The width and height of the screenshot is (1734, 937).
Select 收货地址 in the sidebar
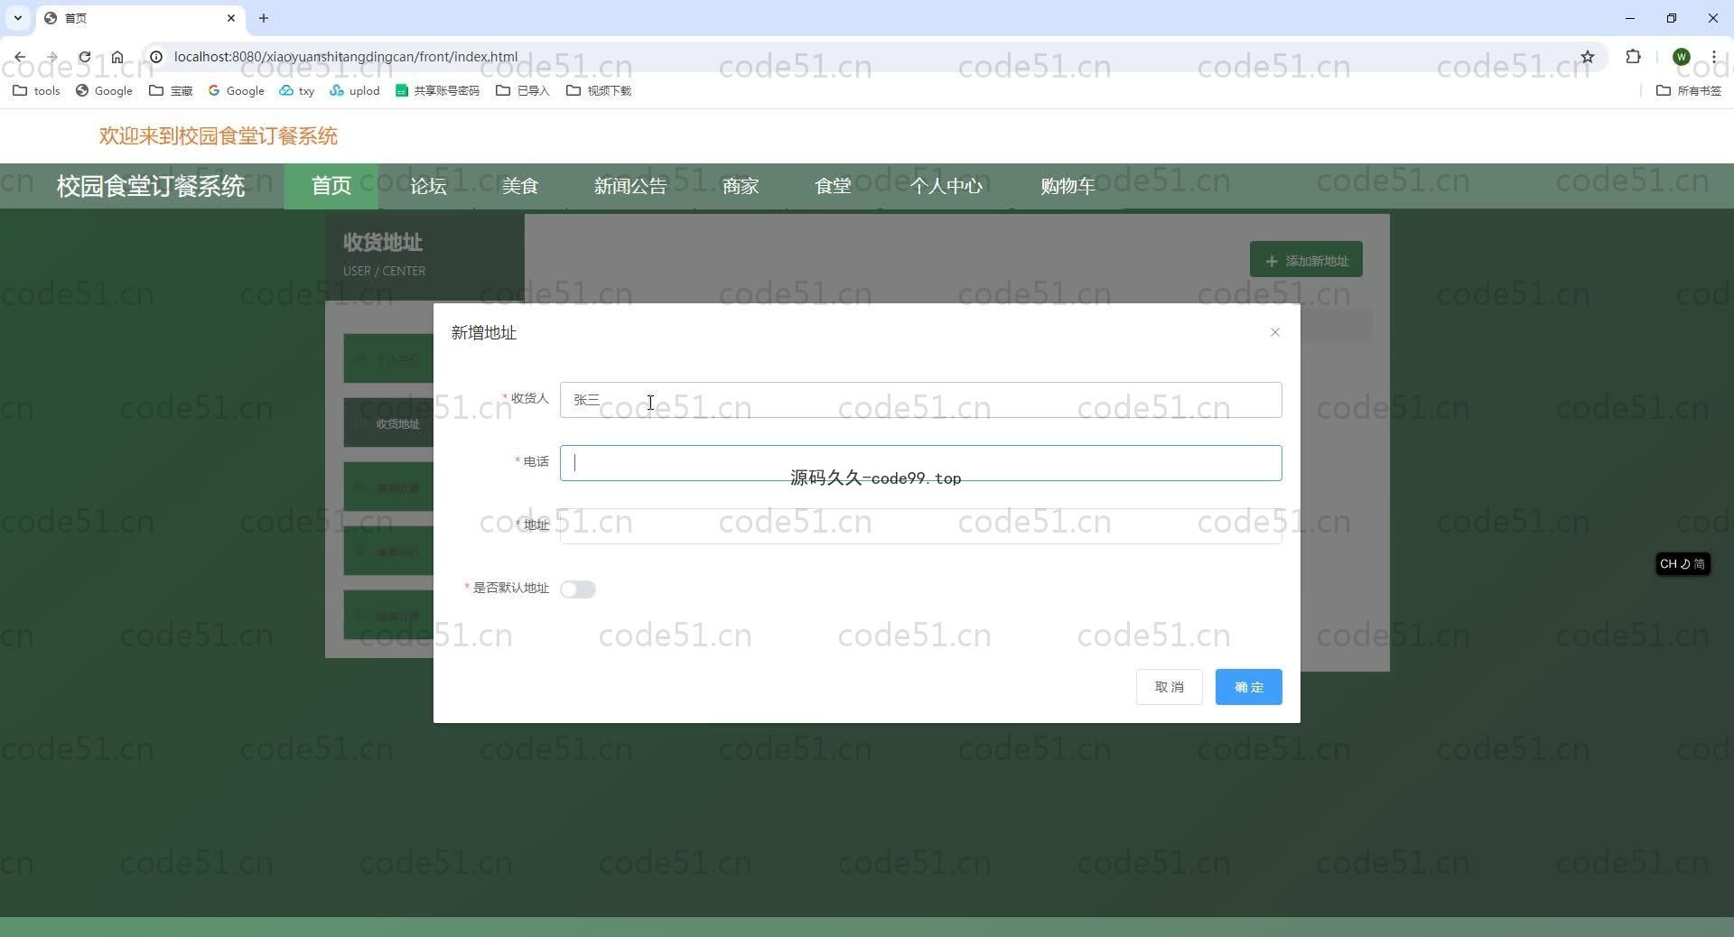388,422
